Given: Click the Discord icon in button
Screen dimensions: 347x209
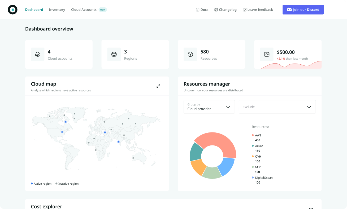Looking at the screenshot, I should tap(289, 10).
